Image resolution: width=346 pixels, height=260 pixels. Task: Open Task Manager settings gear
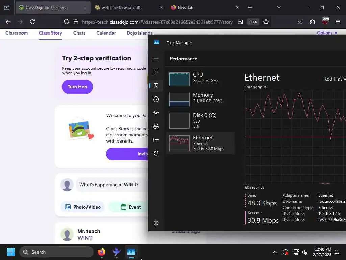156,223
